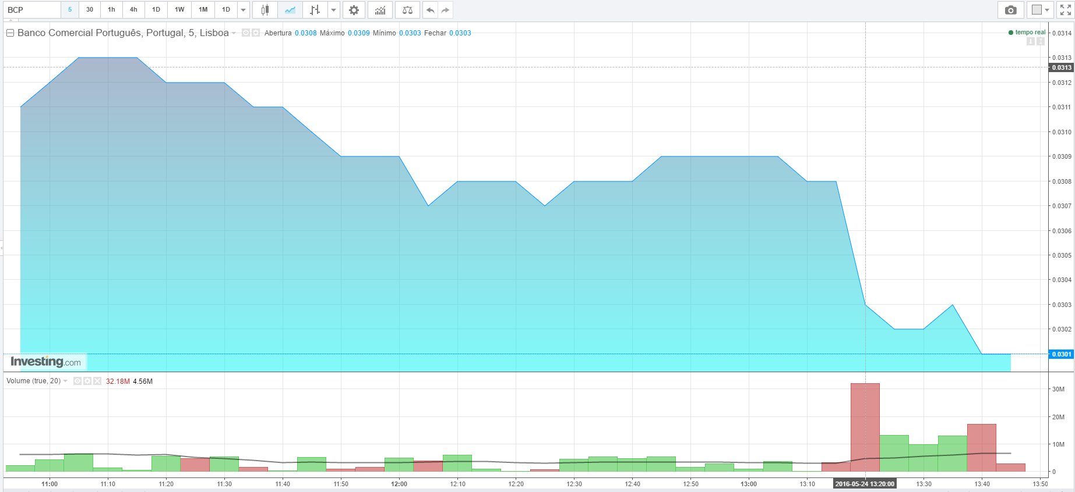Select the candlestick chart style icon

click(x=265, y=10)
